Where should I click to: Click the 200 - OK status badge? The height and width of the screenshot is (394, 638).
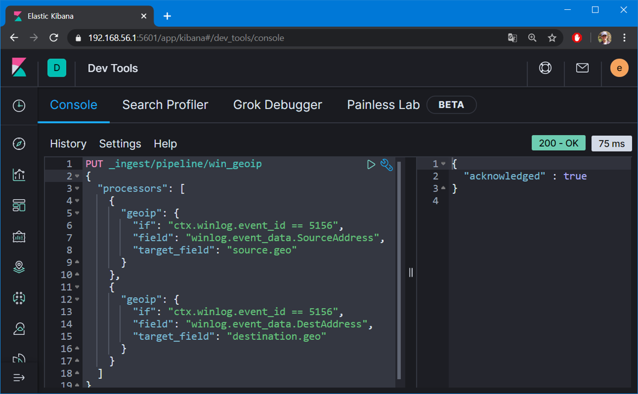pos(558,143)
